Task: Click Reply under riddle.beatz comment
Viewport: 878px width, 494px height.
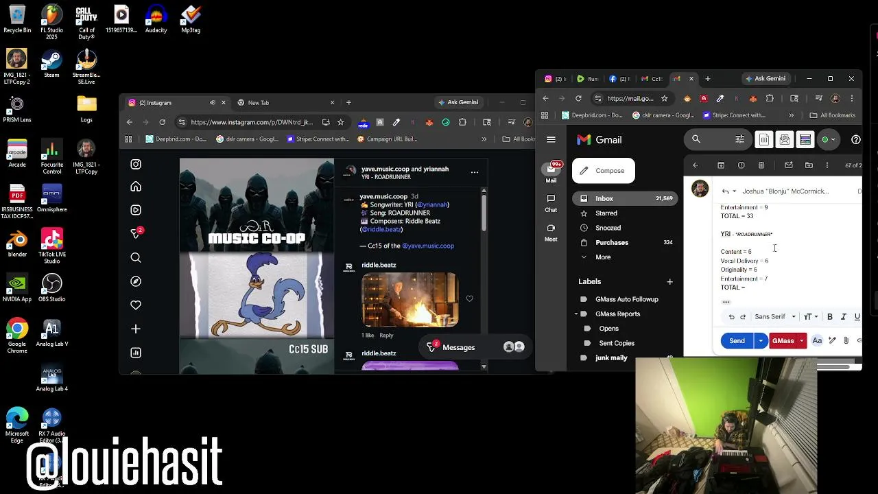Action: [386, 336]
